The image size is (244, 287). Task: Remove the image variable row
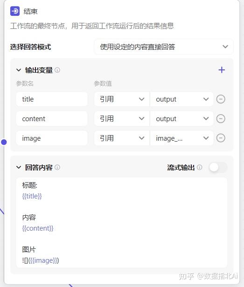pyautogui.click(x=221, y=138)
